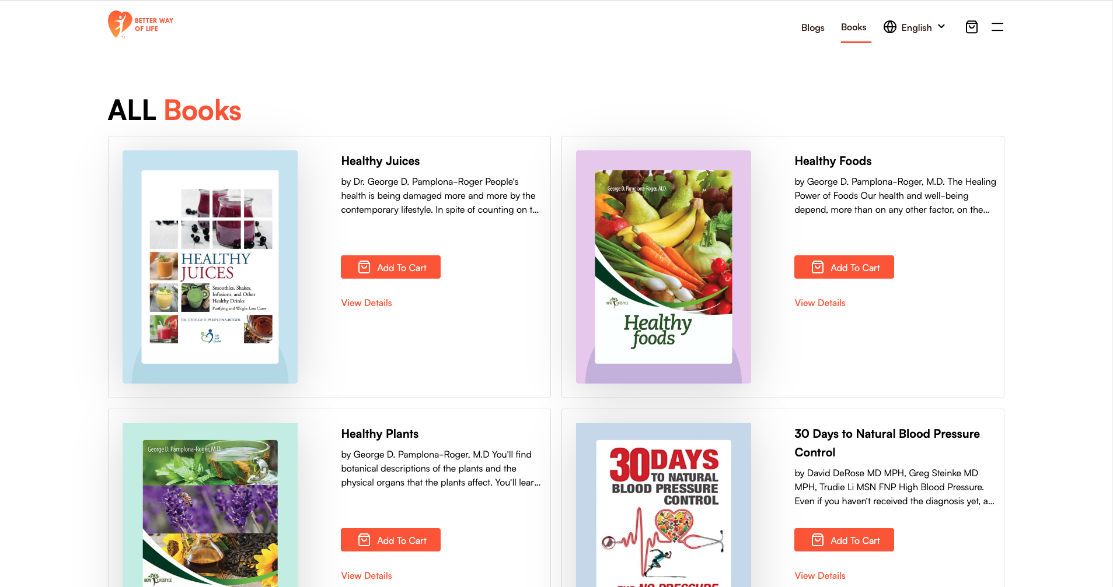Open the Healthy Juices book cover
The width and height of the screenshot is (1113, 587).
(x=210, y=267)
